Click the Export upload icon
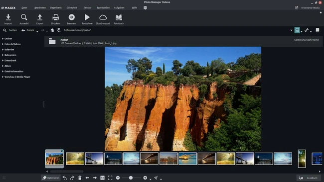This screenshot has width=324, height=182. (40, 17)
